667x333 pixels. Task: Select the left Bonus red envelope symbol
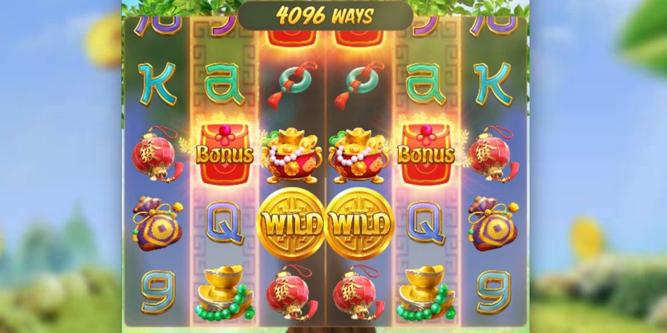point(225,154)
